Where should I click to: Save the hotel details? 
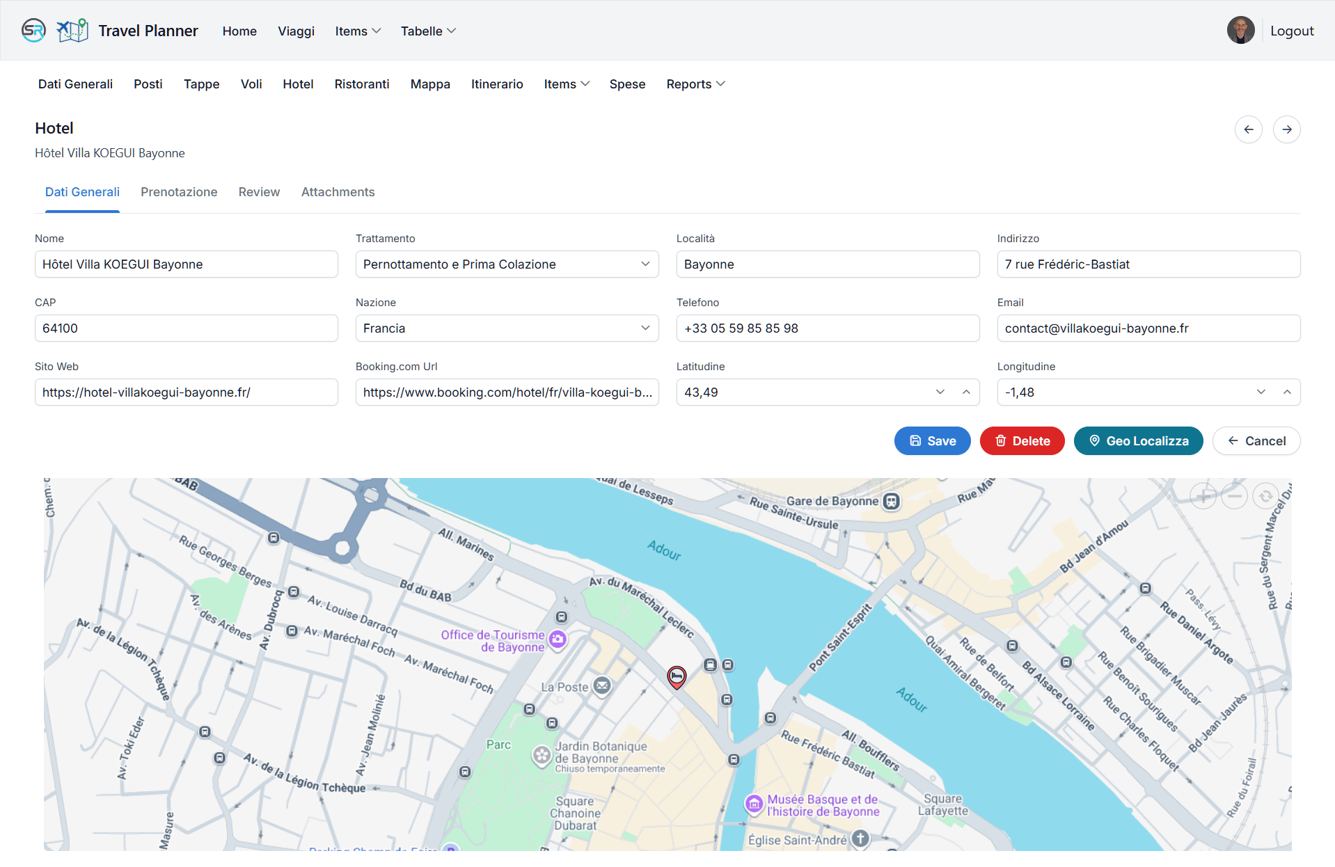coord(932,441)
